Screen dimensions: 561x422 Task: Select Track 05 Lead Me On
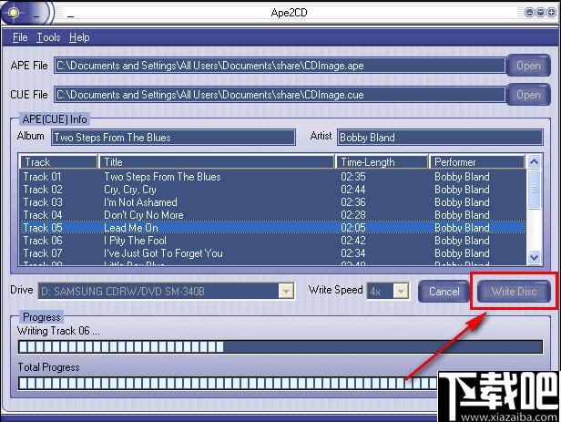pos(273,228)
